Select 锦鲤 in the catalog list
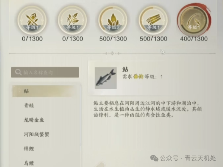This screenshot has height=167, width=223. [x=29, y=148]
